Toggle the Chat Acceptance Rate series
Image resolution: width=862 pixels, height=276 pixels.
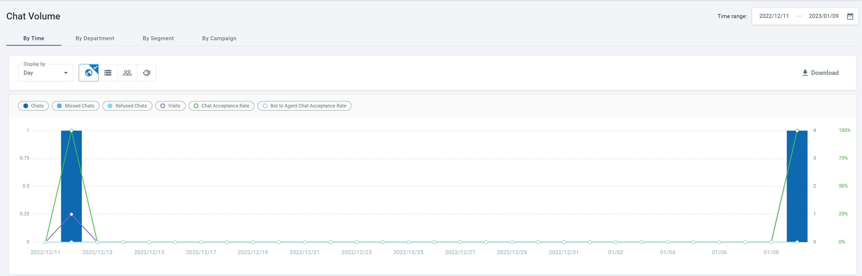tap(222, 106)
